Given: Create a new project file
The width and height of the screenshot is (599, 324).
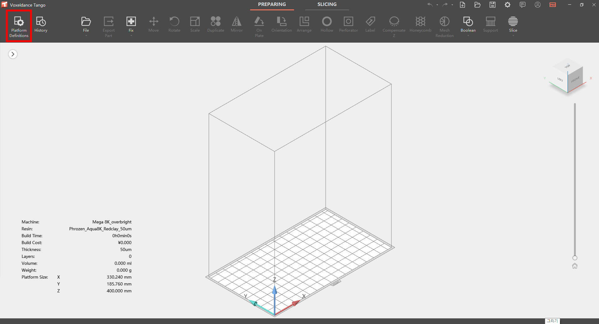Looking at the screenshot, I should (x=462, y=5).
